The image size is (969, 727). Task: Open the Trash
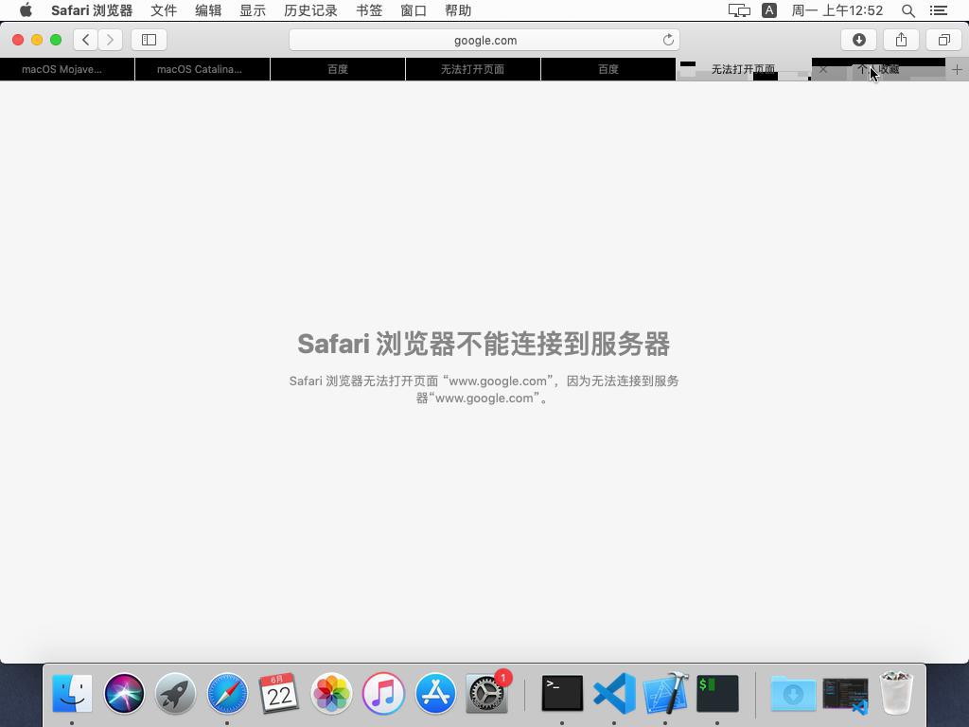(x=896, y=693)
